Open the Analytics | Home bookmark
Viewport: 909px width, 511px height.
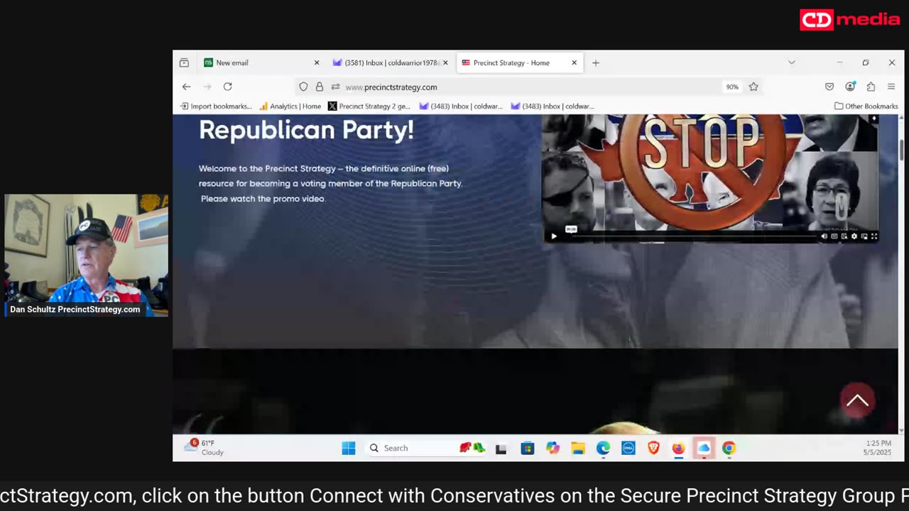click(290, 106)
